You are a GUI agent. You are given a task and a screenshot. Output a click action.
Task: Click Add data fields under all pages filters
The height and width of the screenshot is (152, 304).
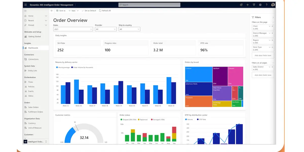click(263, 75)
